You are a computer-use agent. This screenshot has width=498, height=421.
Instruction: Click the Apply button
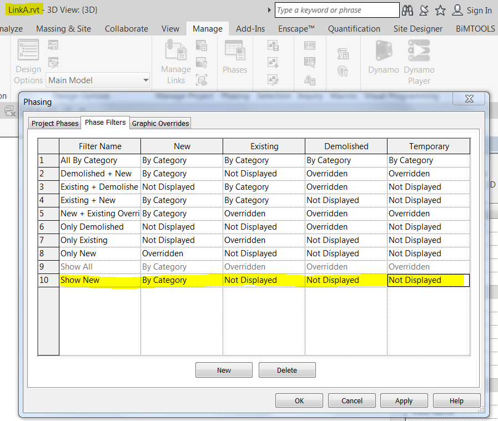pos(404,400)
